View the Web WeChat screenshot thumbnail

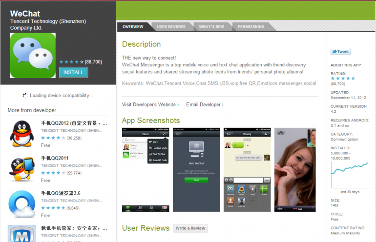coord(196,169)
